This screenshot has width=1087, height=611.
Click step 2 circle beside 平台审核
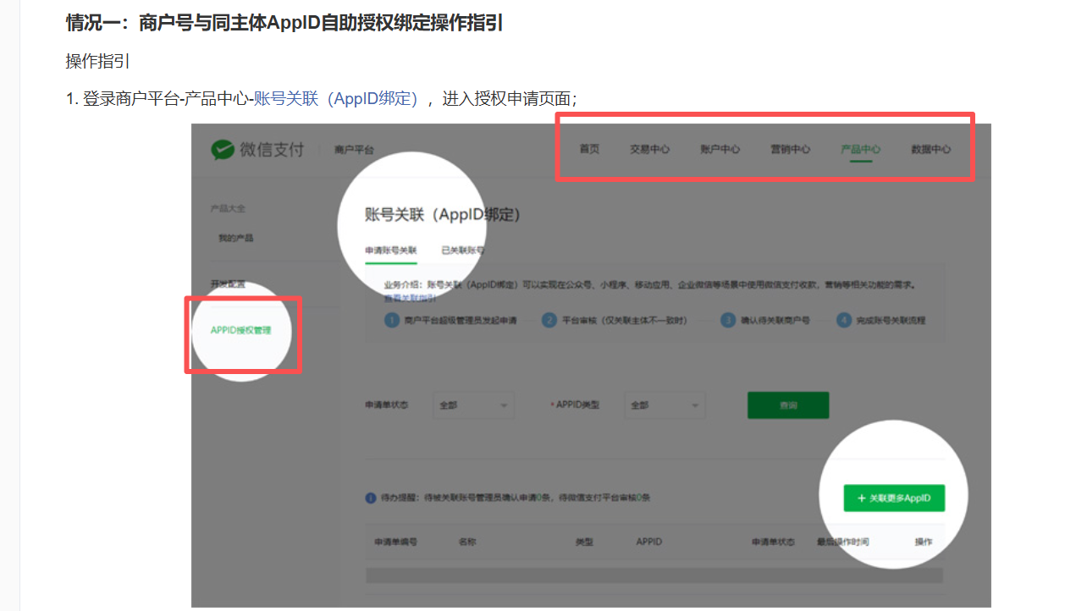[549, 321]
